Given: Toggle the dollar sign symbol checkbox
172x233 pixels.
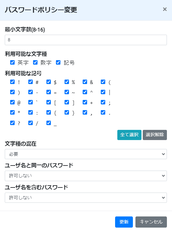Looking at the screenshot, I should (x=49, y=82).
